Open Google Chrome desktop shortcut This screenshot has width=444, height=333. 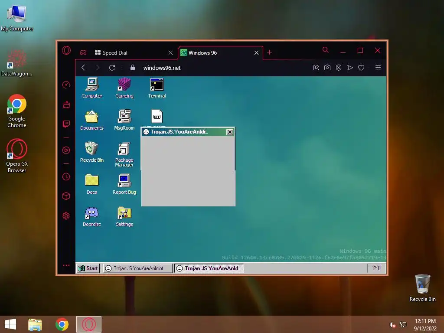click(x=16, y=111)
